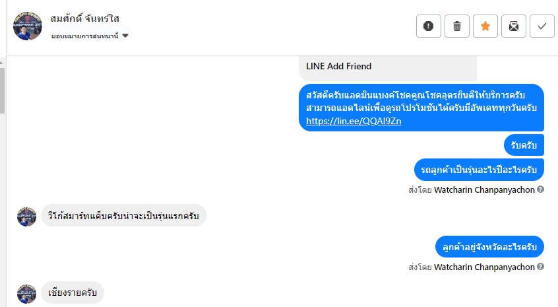This screenshot has width=558, height=307.
Task: Click the vertical scrollbar thumb on left
Action: point(3,89)
